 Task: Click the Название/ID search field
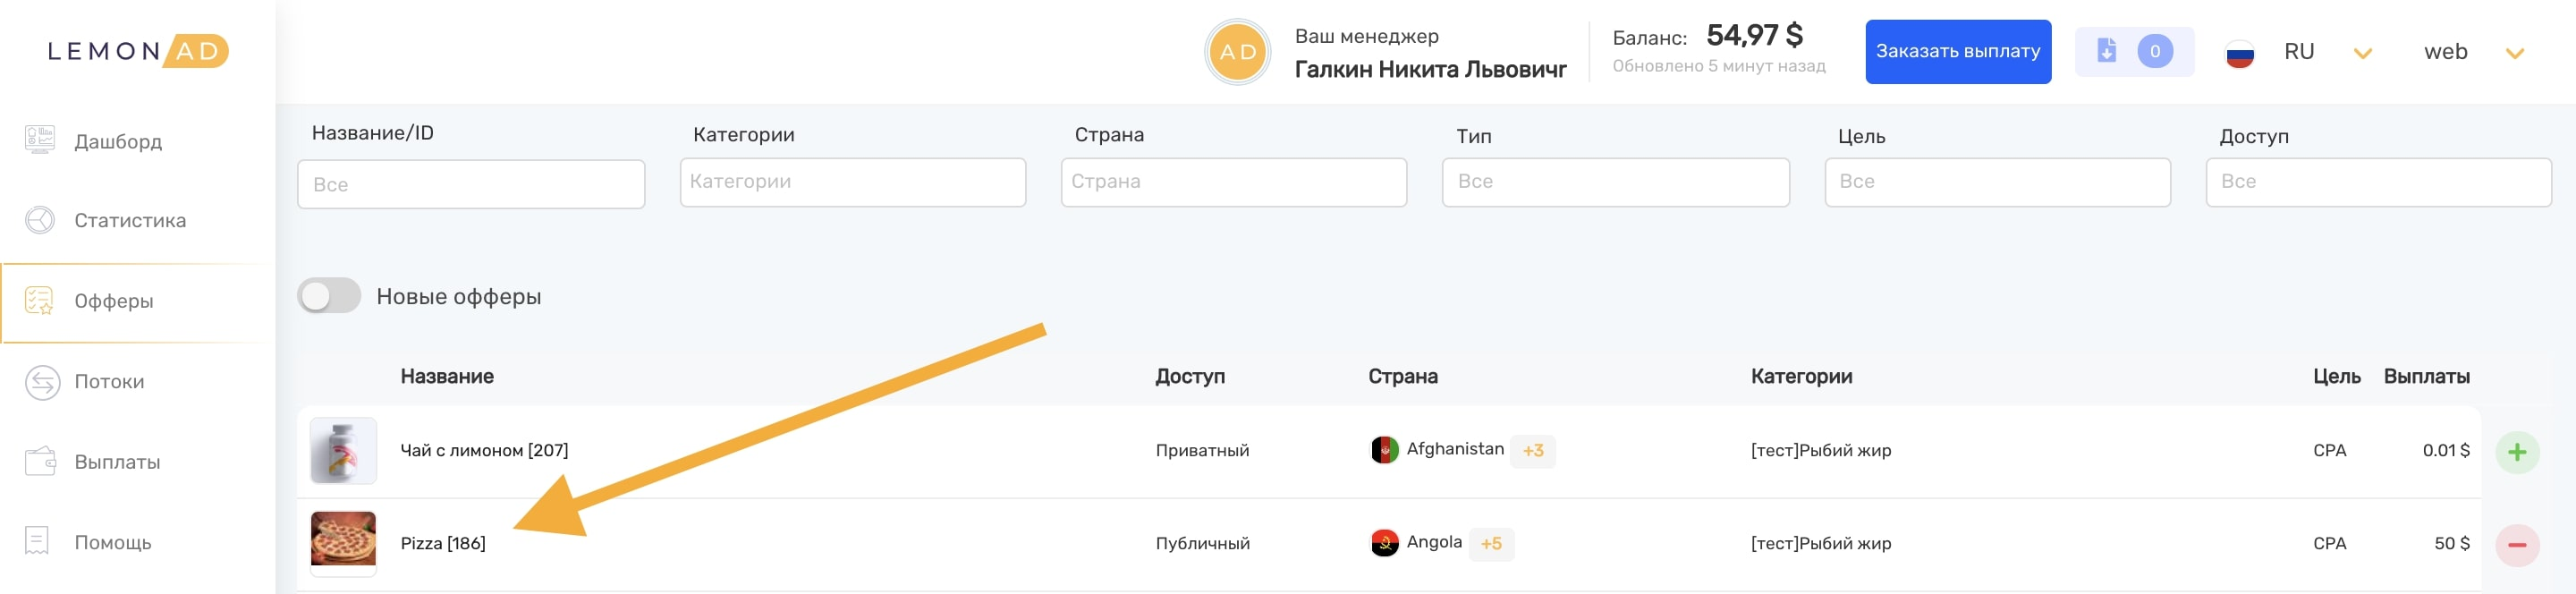[471, 184]
